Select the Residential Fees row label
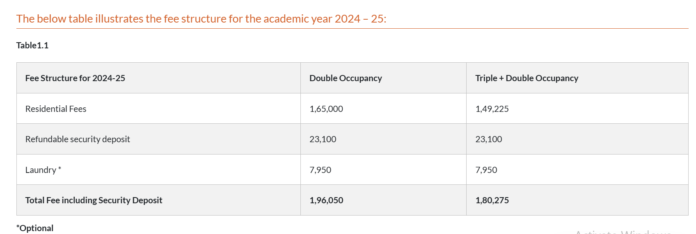This screenshot has width=696, height=234. 56,109
